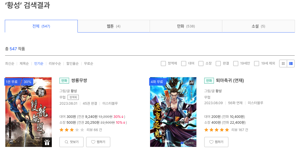Viewport: 299px width, 157px height.
Task: Open the 쌍룡무쌍 cover thumbnail
Action: (x=28, y=112)
